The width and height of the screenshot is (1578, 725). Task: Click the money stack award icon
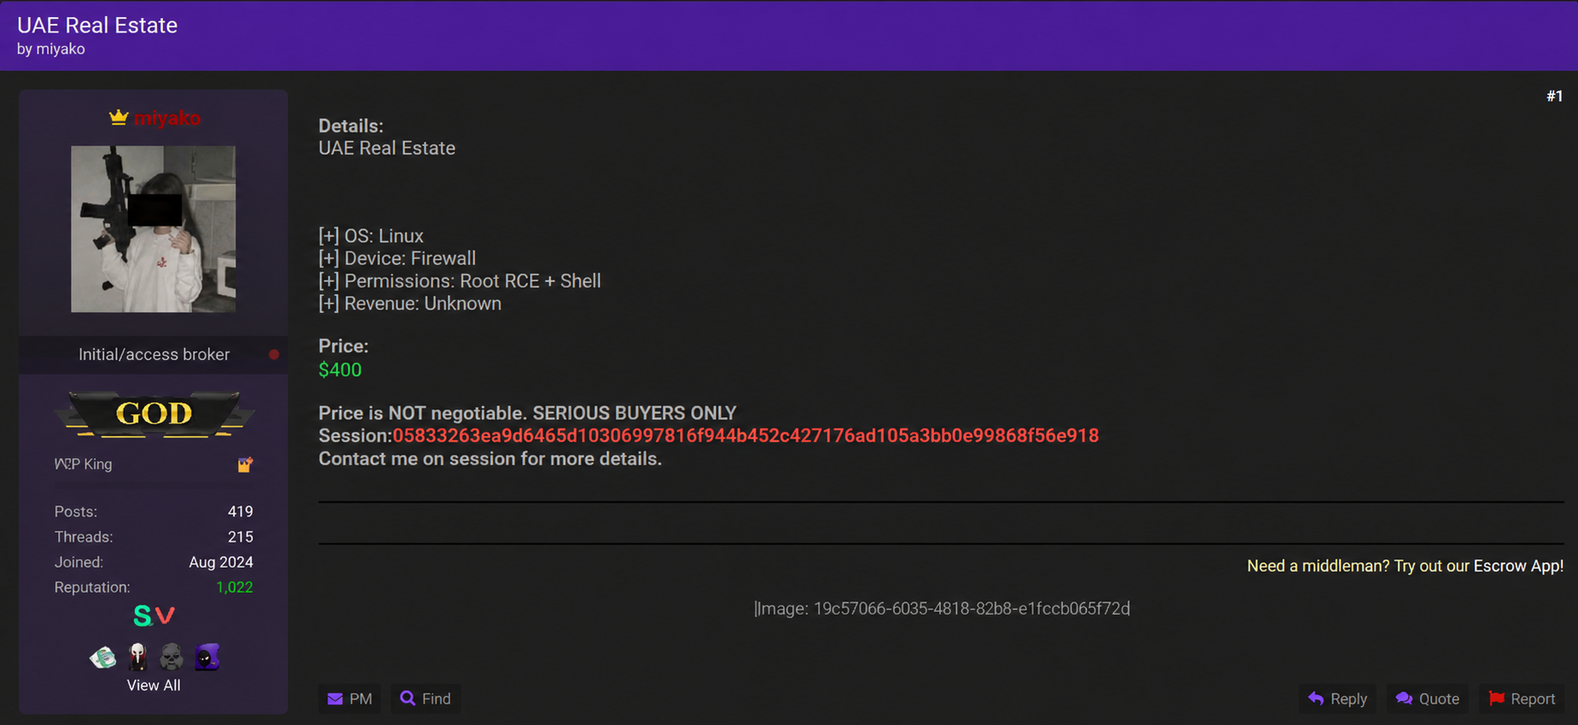[103, 657]
